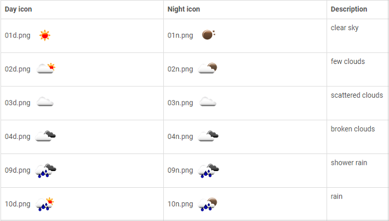Click the 01d clear sky sun icon
Viewport: 389px width, 221px height.
pyautogui.click(x=45, y=35)
